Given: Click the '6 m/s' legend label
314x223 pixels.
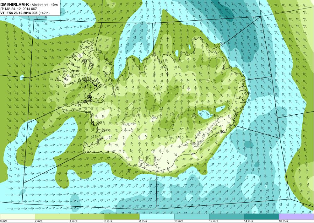Looking at the screenshot, I should [x=108, y=221].
